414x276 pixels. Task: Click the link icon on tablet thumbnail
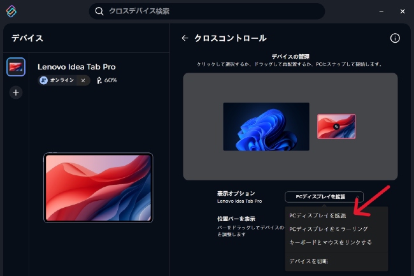coord(336,126)
